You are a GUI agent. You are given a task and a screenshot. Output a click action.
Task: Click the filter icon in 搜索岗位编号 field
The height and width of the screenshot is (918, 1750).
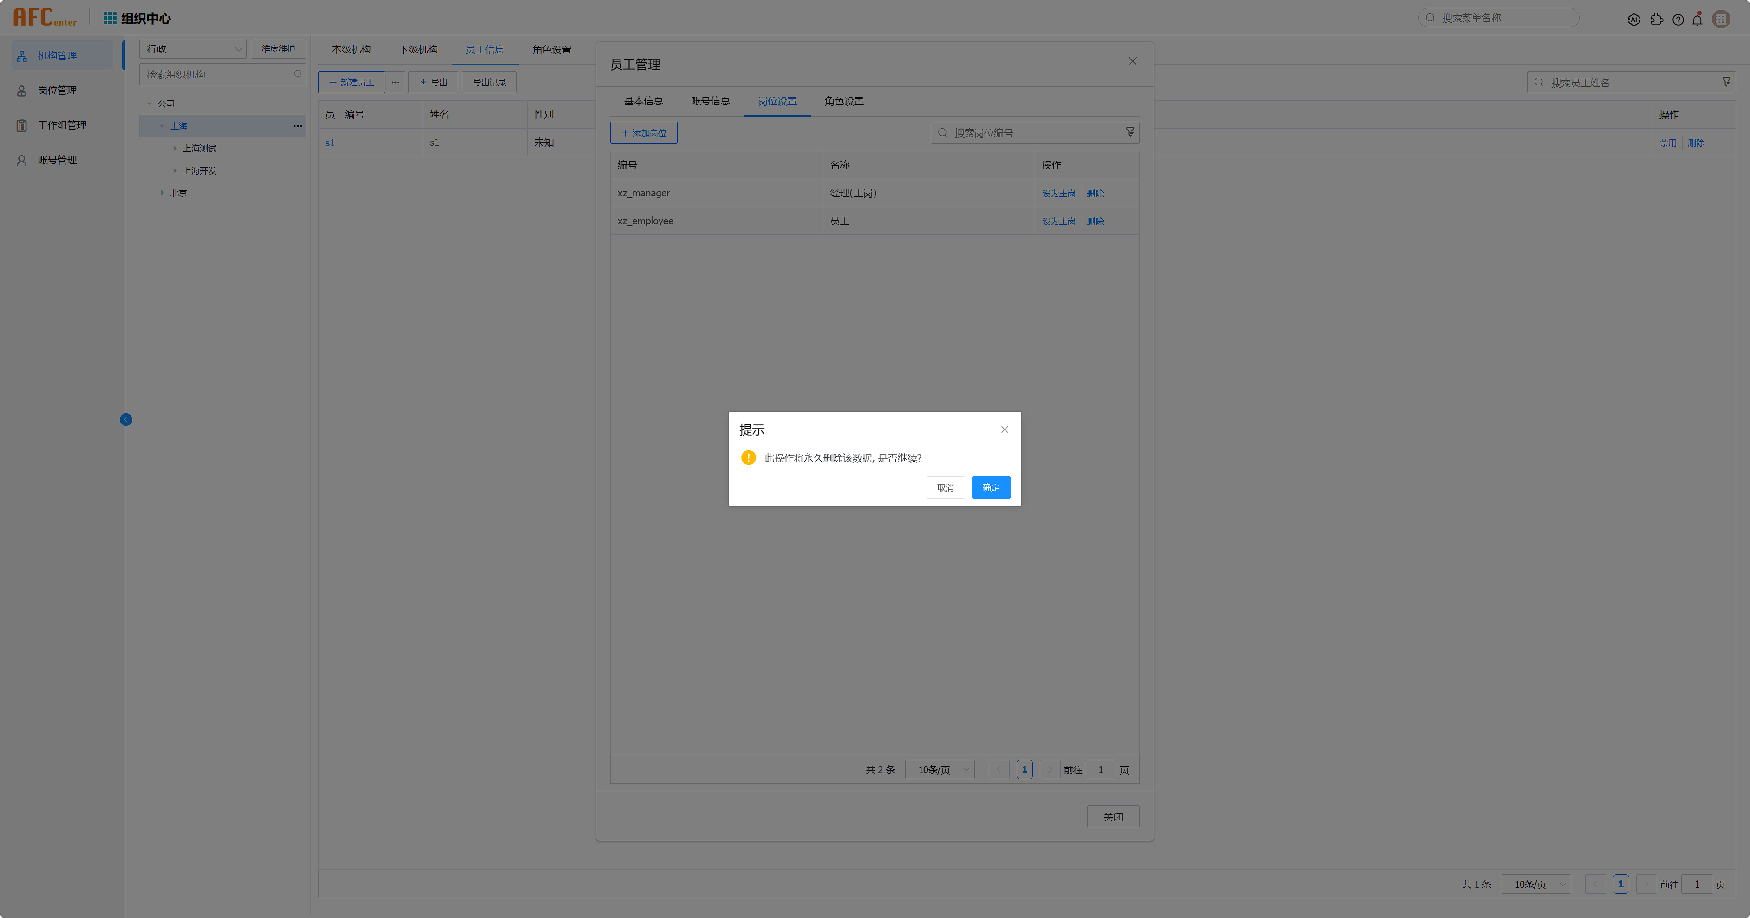1130,132
